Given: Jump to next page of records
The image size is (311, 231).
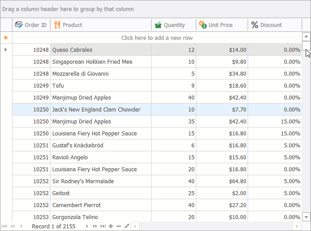Looking at the screenshot, I should (x=95, y=226).
